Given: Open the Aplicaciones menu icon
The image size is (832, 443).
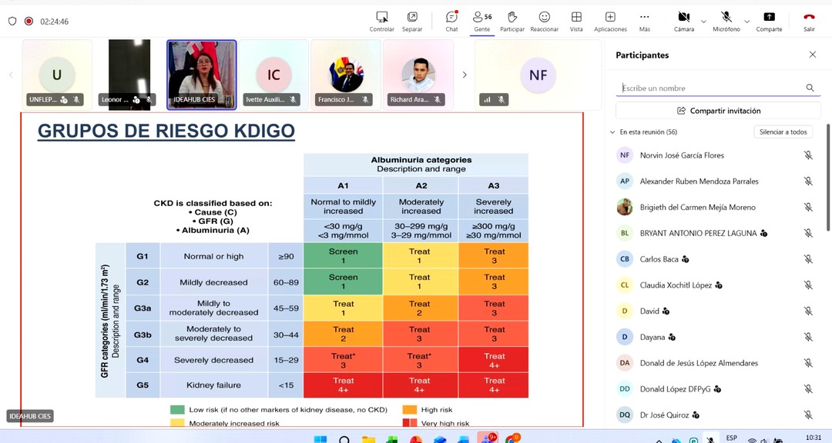Looking at the screenshot, I should click(x=610, y=18).
